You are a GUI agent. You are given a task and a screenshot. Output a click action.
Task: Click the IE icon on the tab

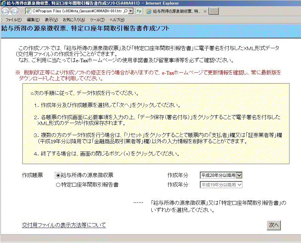click(x=149, y=11)
